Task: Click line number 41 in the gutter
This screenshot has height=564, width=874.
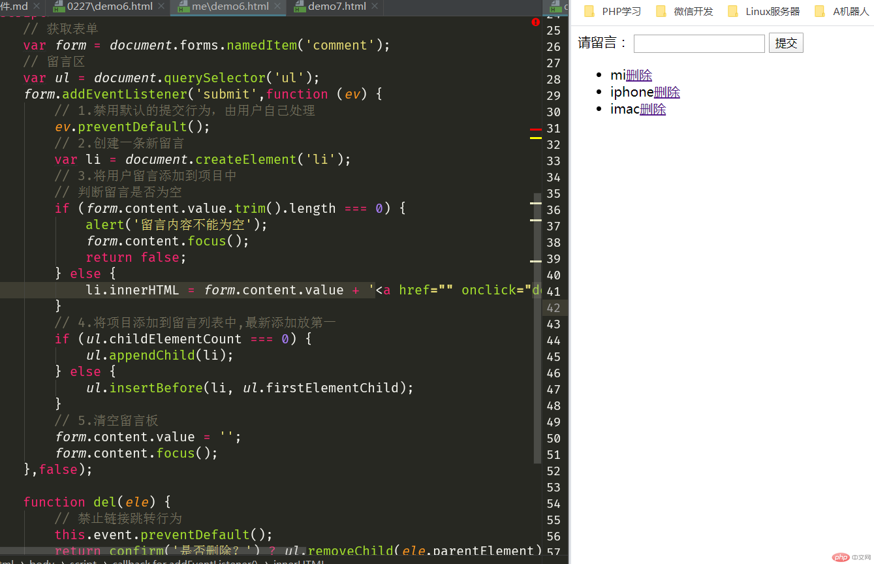Action: (x=554, y=291)
